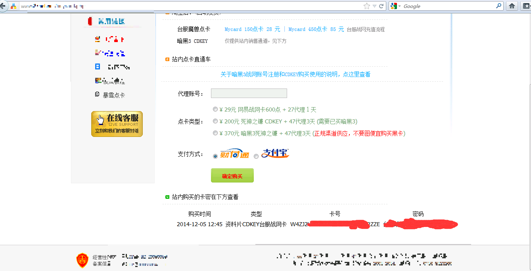Choose 财付通 payment radio button
This screenshot has height=271, width=531.
click(x=215, y=156)
